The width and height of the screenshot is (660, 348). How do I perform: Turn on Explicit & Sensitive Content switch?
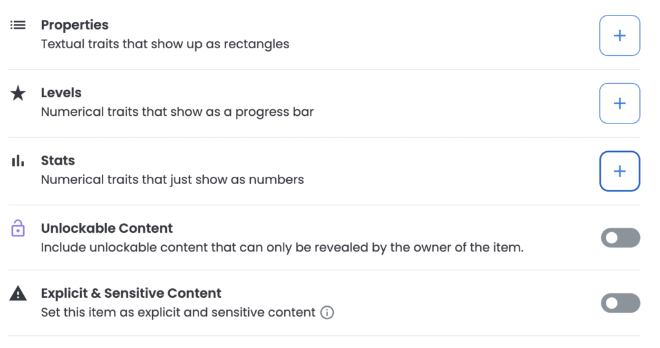(621, 303)
